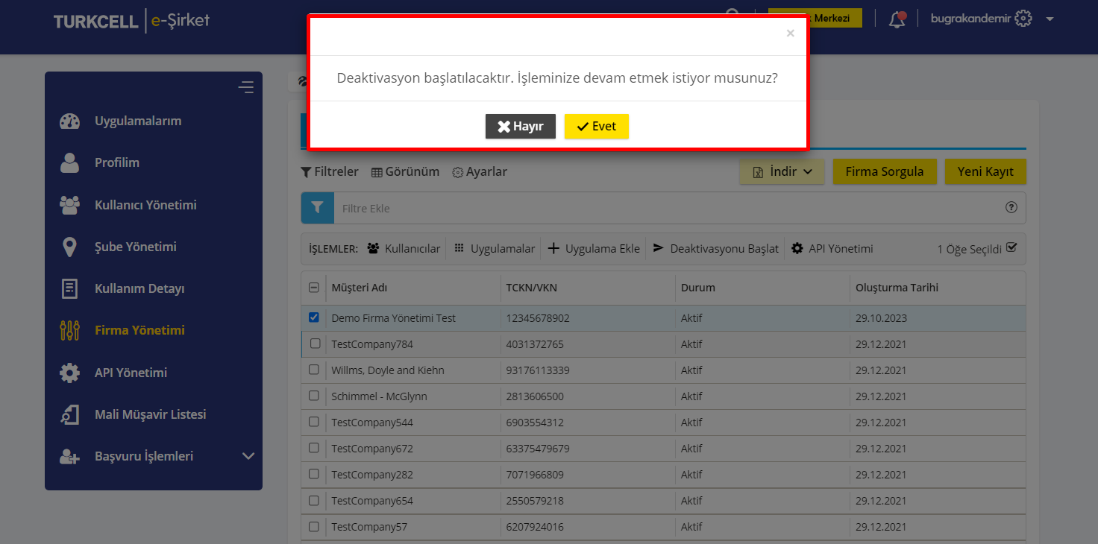The image size is (1098, 544).
Task: Click the Kullanım Detayı document icon
Action: [x=69, y=288]
